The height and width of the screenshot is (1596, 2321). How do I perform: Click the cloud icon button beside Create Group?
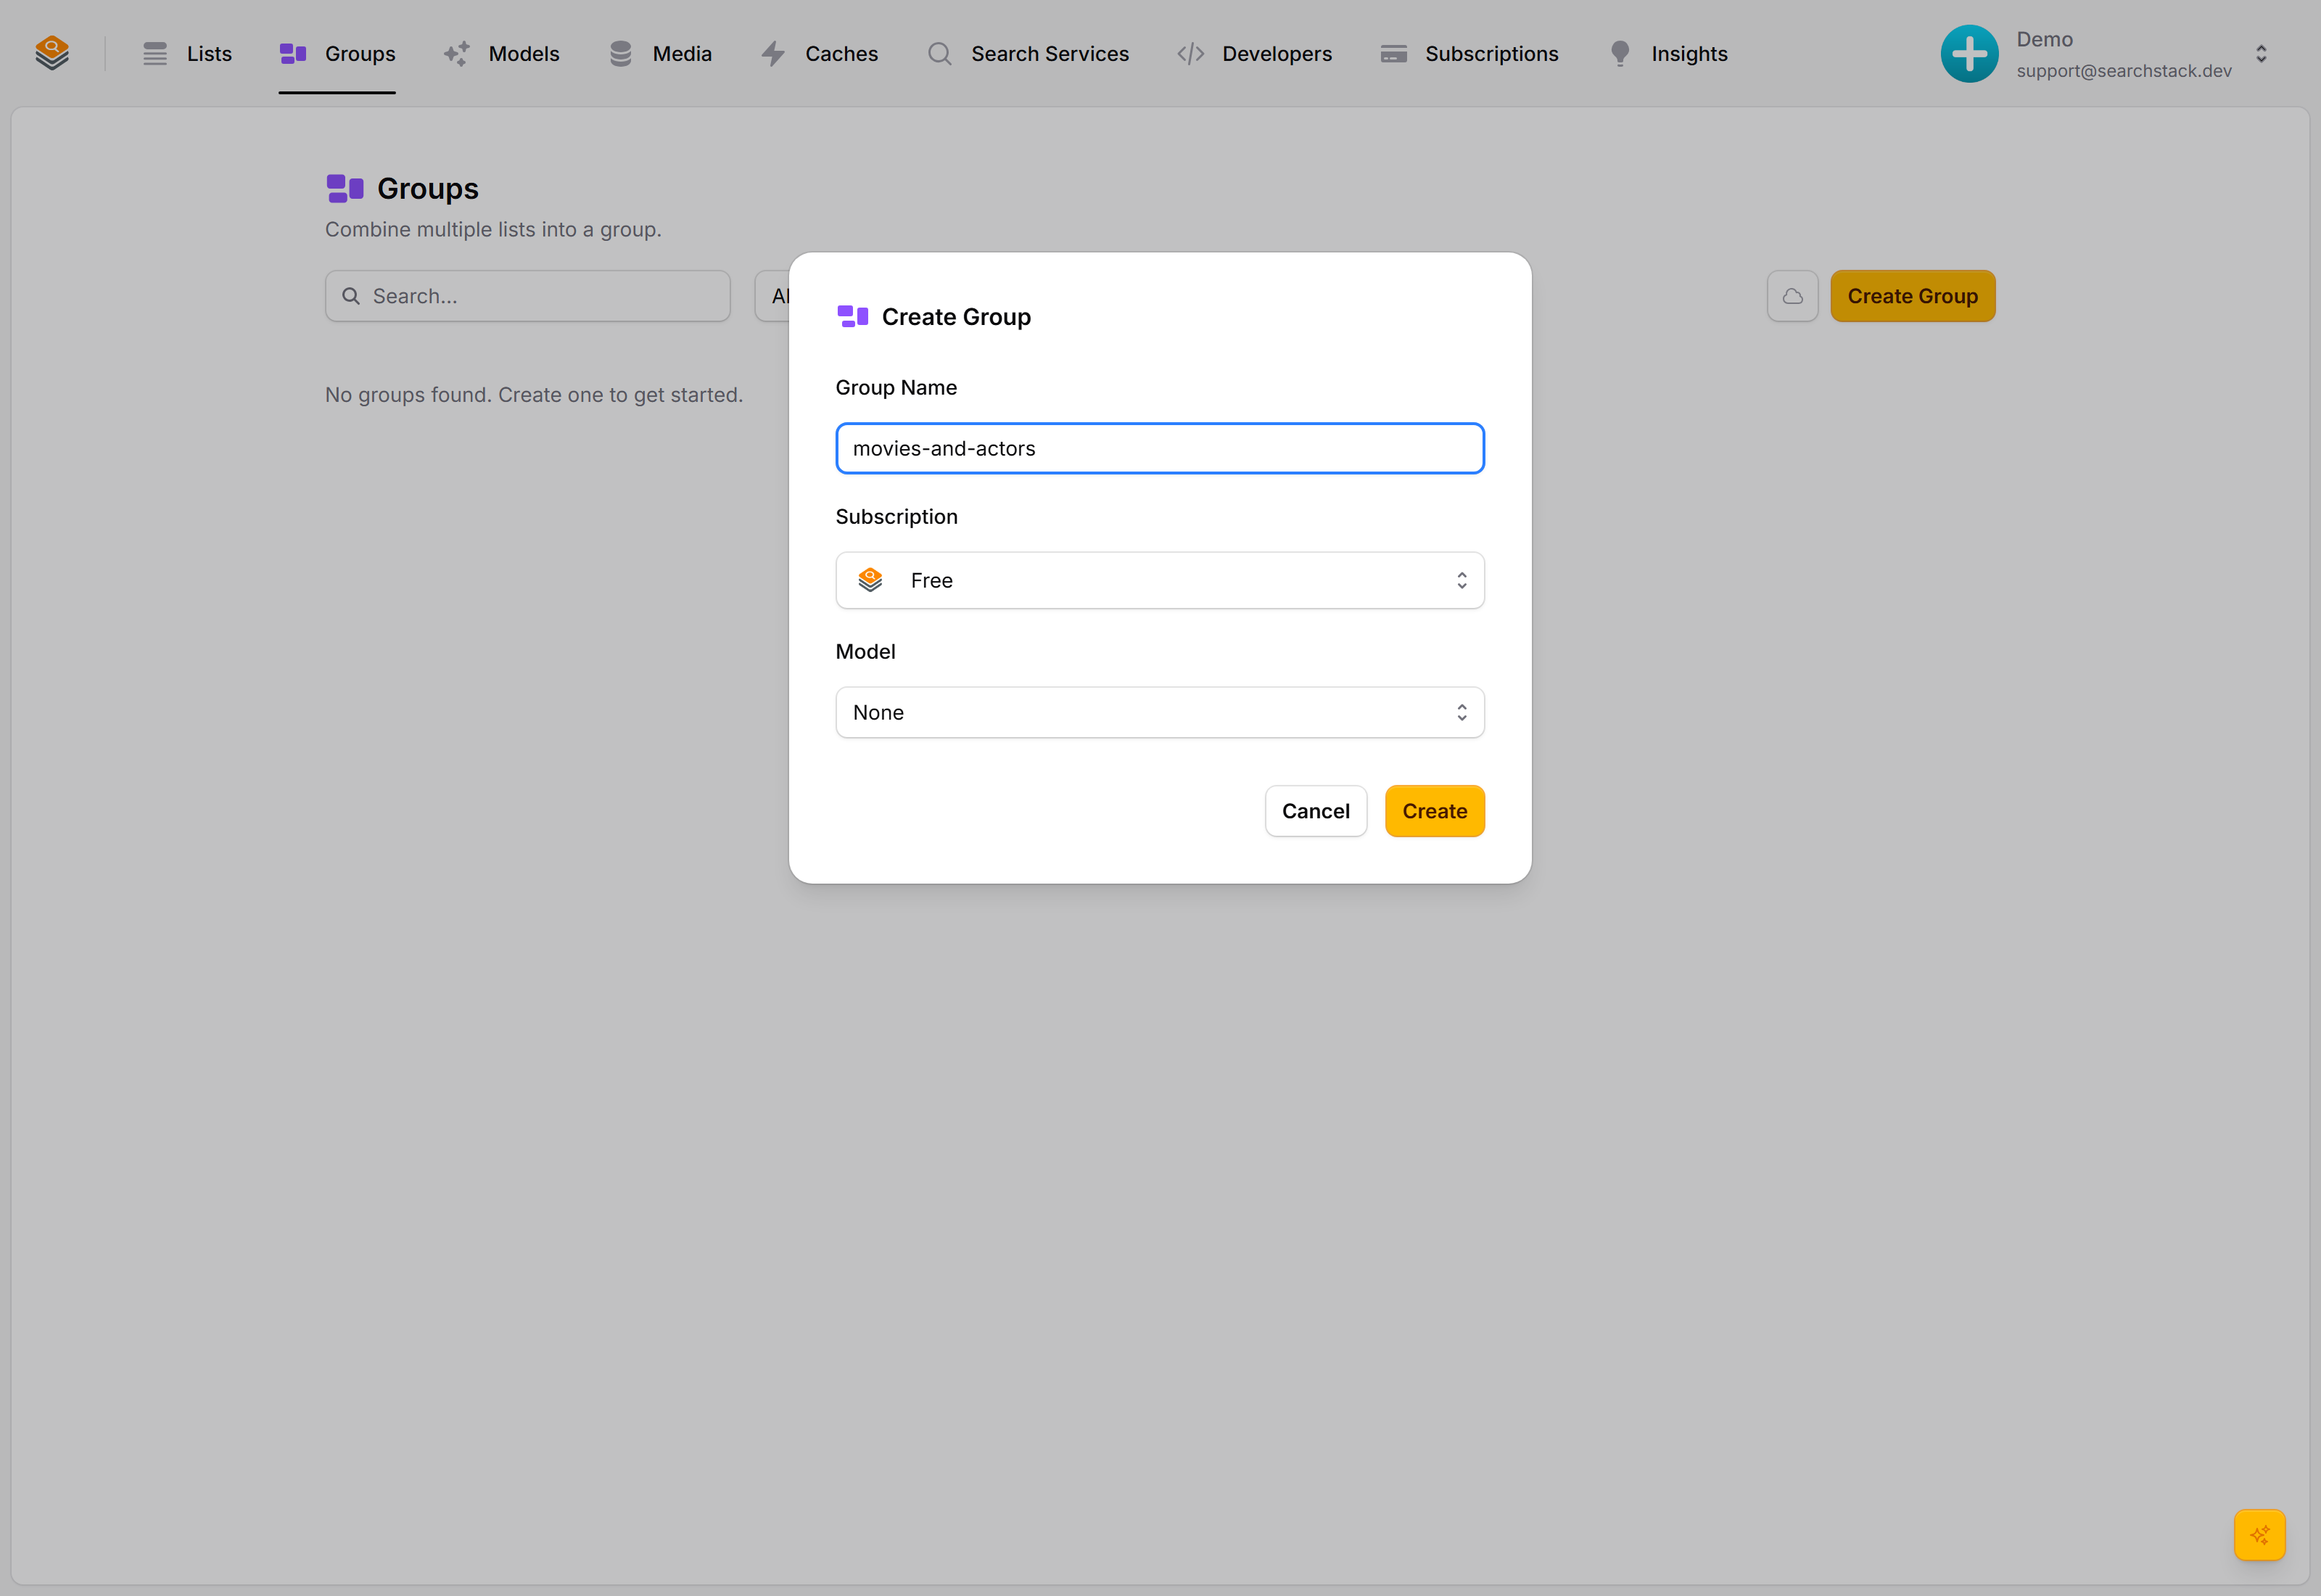(x=1792, y=296)
